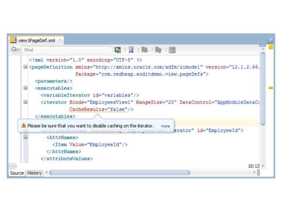
Task: Click the Package="com.redheap.auditdemo.view.pageDefs" text
Action: 142,74
